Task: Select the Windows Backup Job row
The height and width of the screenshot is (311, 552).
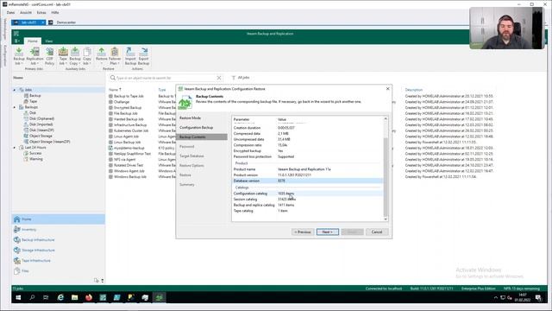Action: pos(130,176)
